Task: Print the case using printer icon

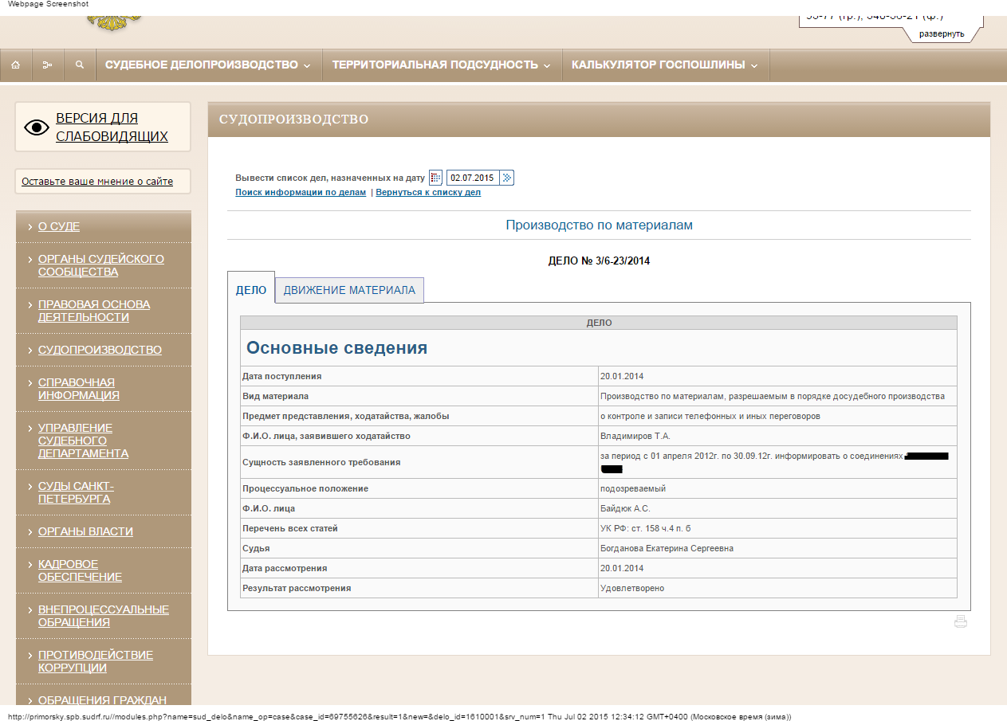Action: click(x=961, y=622)
